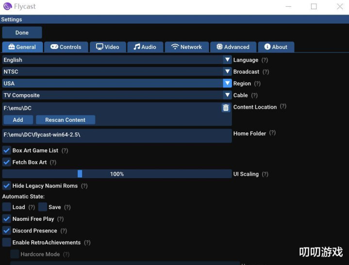Click the help marker next to UI Scaling

pyautogui.click(x=265, y=174)
